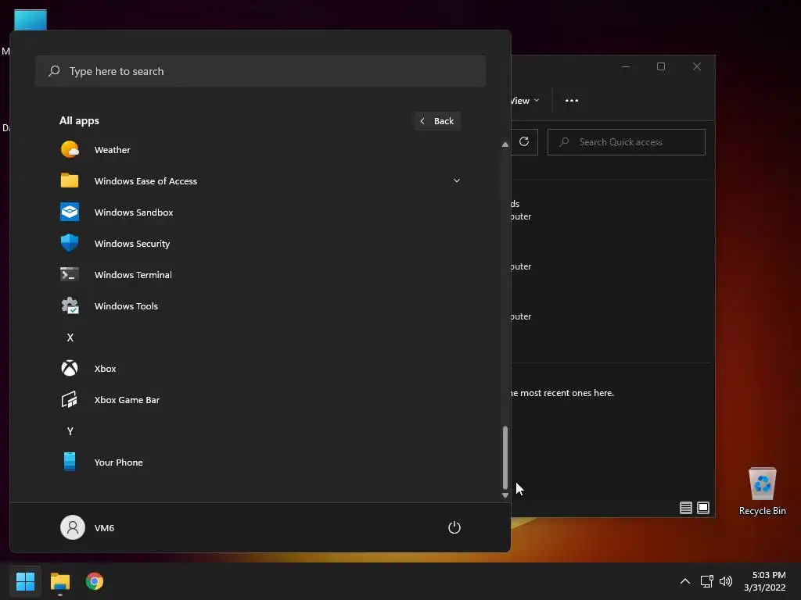
Task: Click the Start menu search box
Action: (260, 71)
